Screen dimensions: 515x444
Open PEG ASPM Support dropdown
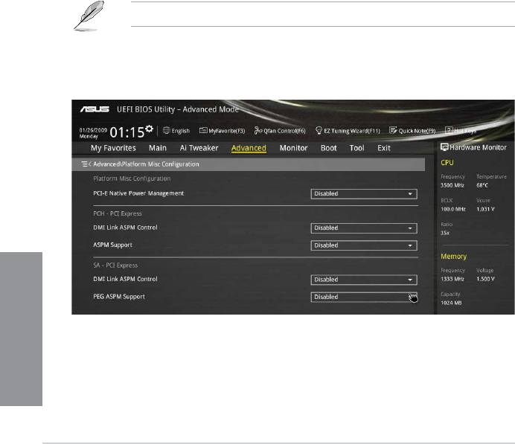(364, 297)
